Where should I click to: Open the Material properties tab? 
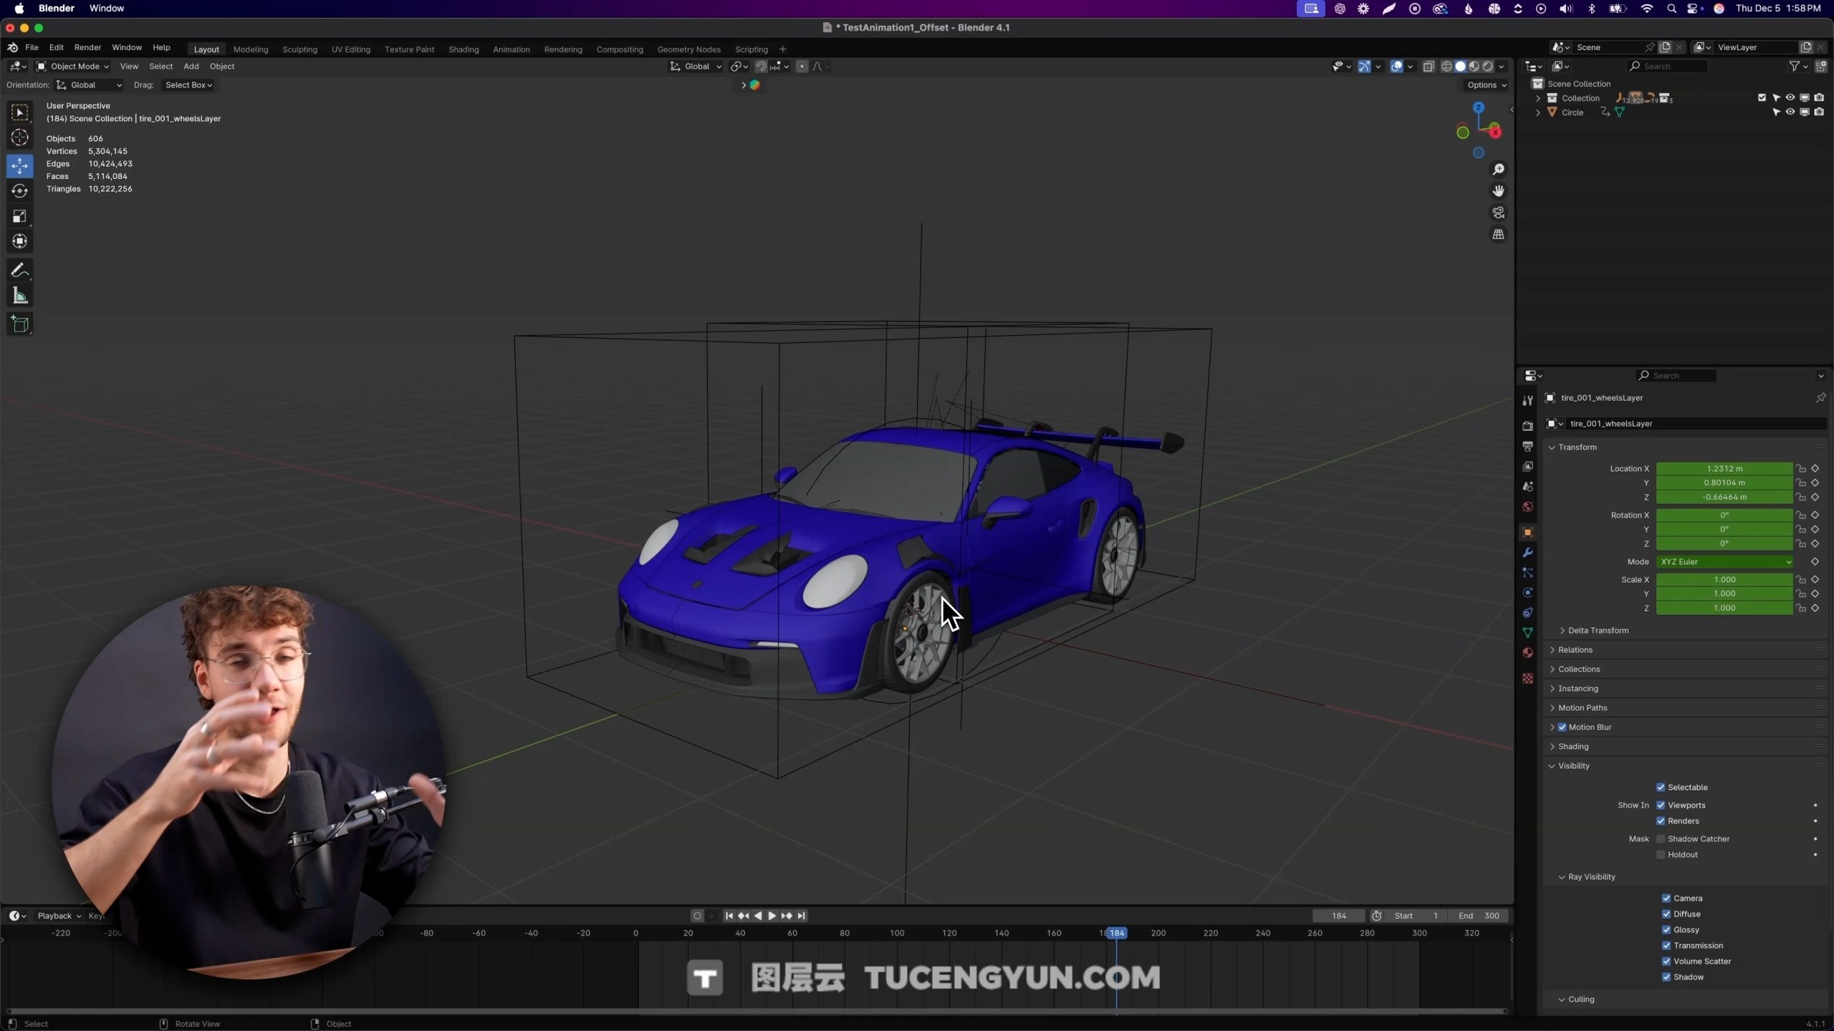click(x=1527, y=653)
